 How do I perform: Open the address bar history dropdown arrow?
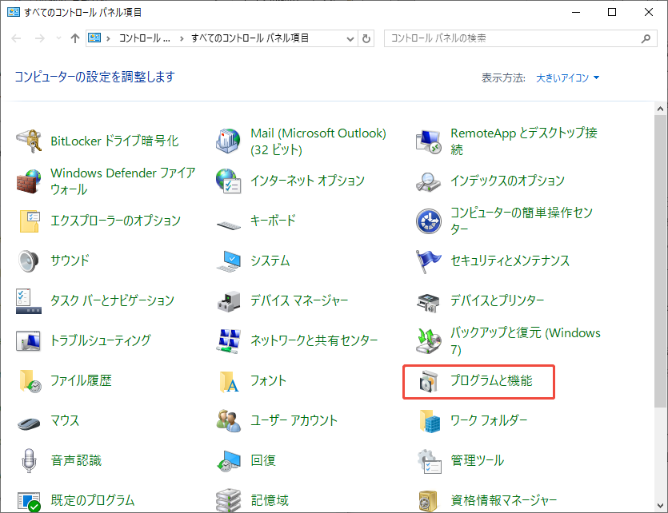tap(350, 38)
